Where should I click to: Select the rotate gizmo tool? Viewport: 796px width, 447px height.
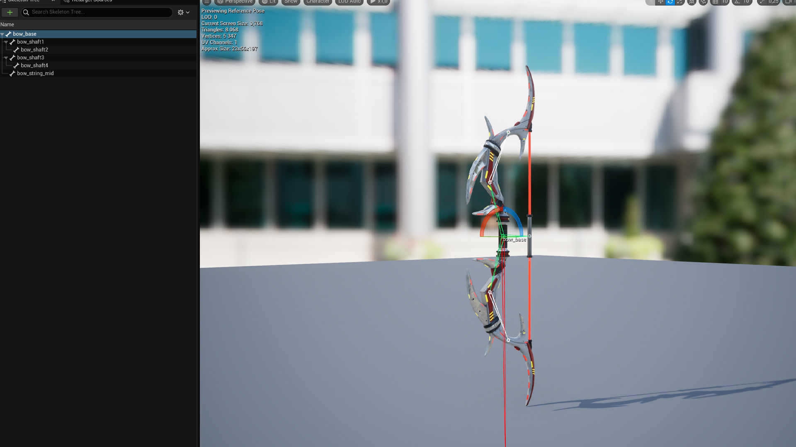(670, 2)
